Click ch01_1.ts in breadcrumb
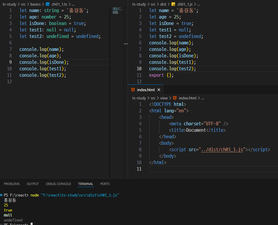The height and width of the screenshot is (225, 278). [59, 4]
